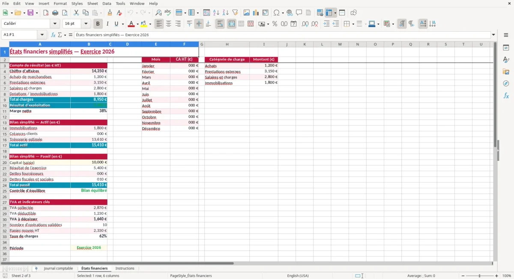Screen dimensions: 514x279
Task: Toggle Print Preview icon
Action: point(65,13)
